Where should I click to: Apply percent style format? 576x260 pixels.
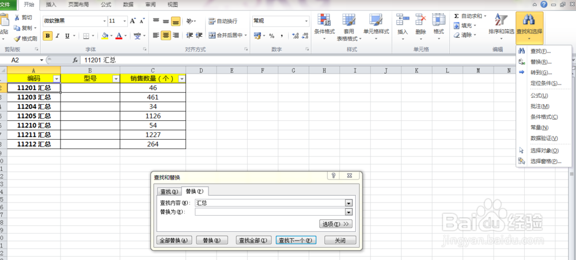(272, 36)
